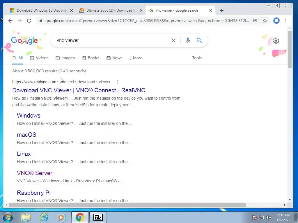Screen dimensions: 298x223
Task: Click the Chrome taskbar icon
Action: coord(80,217)
